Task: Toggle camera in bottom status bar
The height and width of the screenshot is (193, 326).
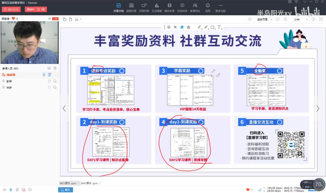Action: pyautogui.click(x=17, y=190)
